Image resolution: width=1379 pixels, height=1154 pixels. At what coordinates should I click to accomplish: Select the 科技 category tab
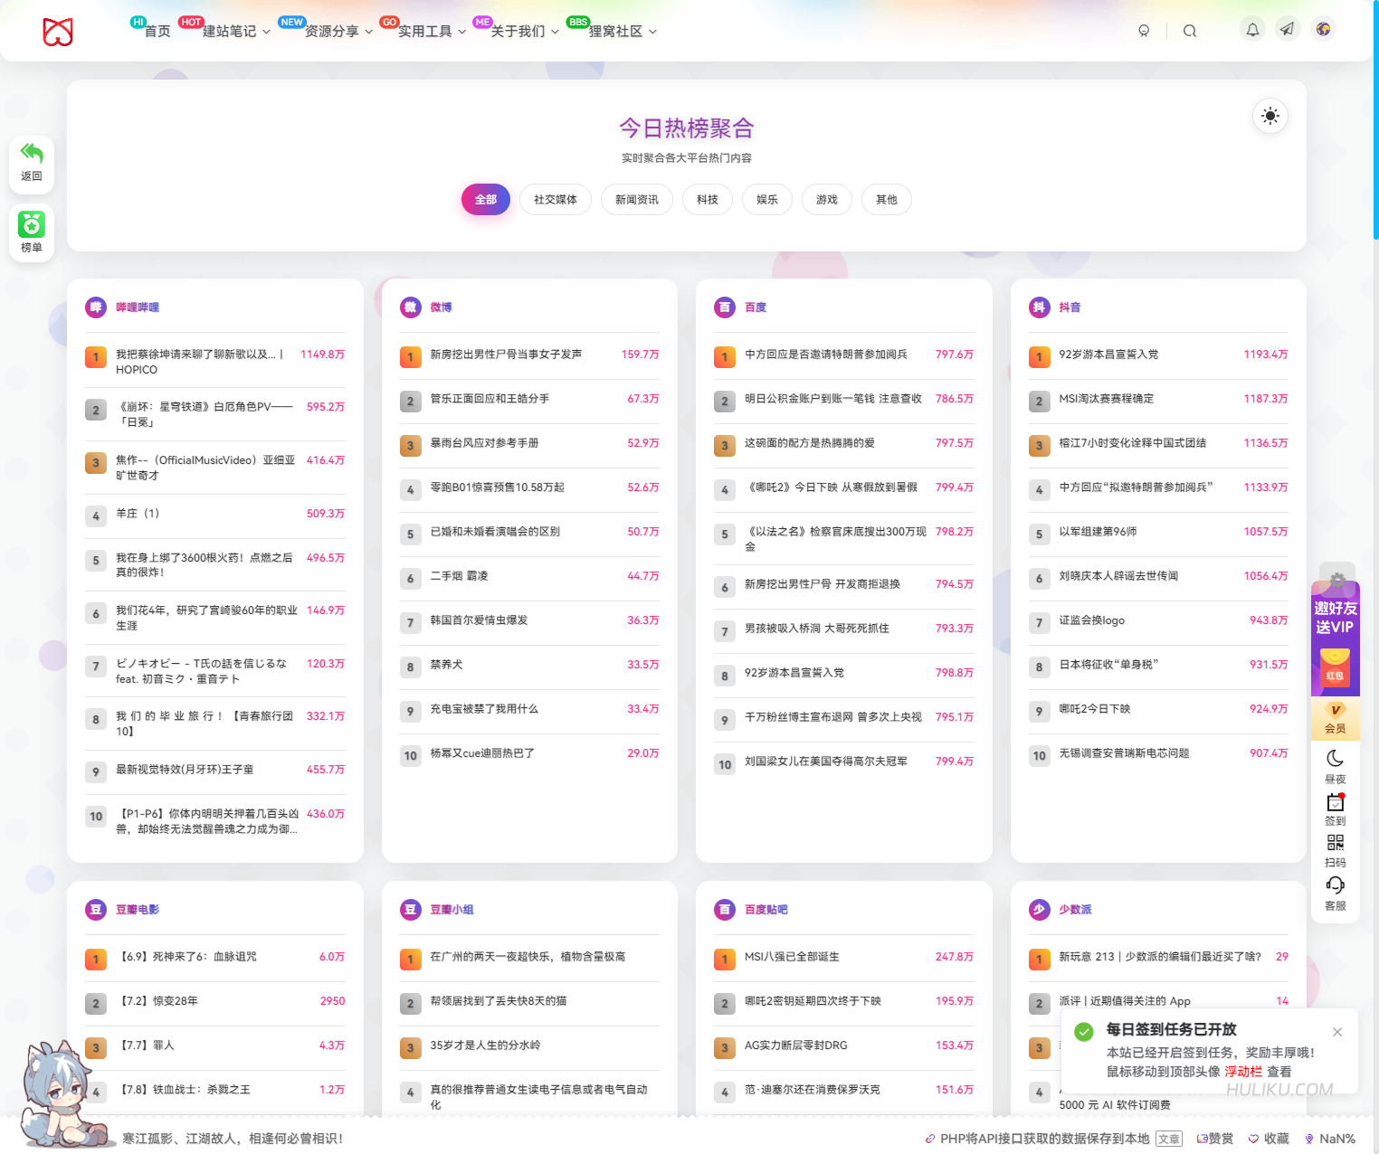click(707, 200)
